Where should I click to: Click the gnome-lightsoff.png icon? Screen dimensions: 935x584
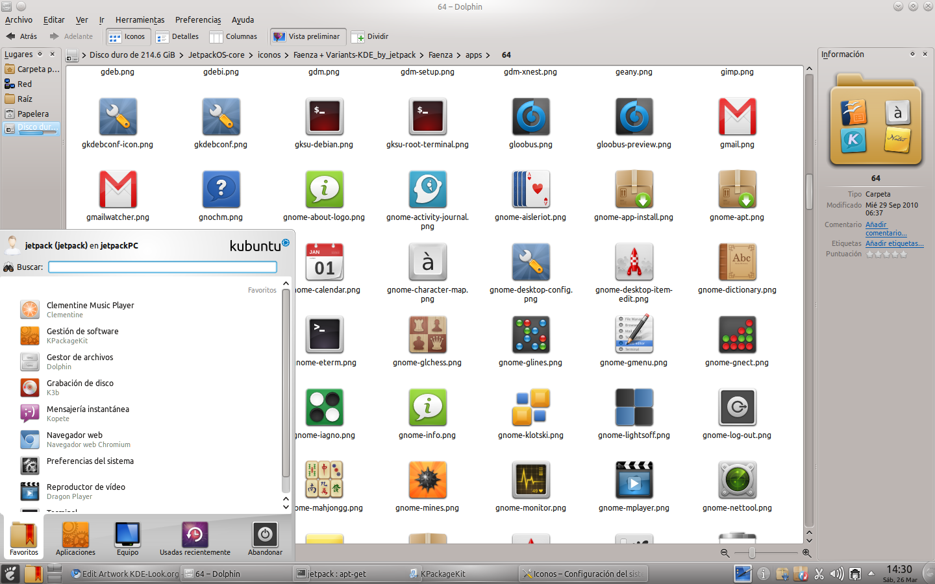[x=634, y=408]
